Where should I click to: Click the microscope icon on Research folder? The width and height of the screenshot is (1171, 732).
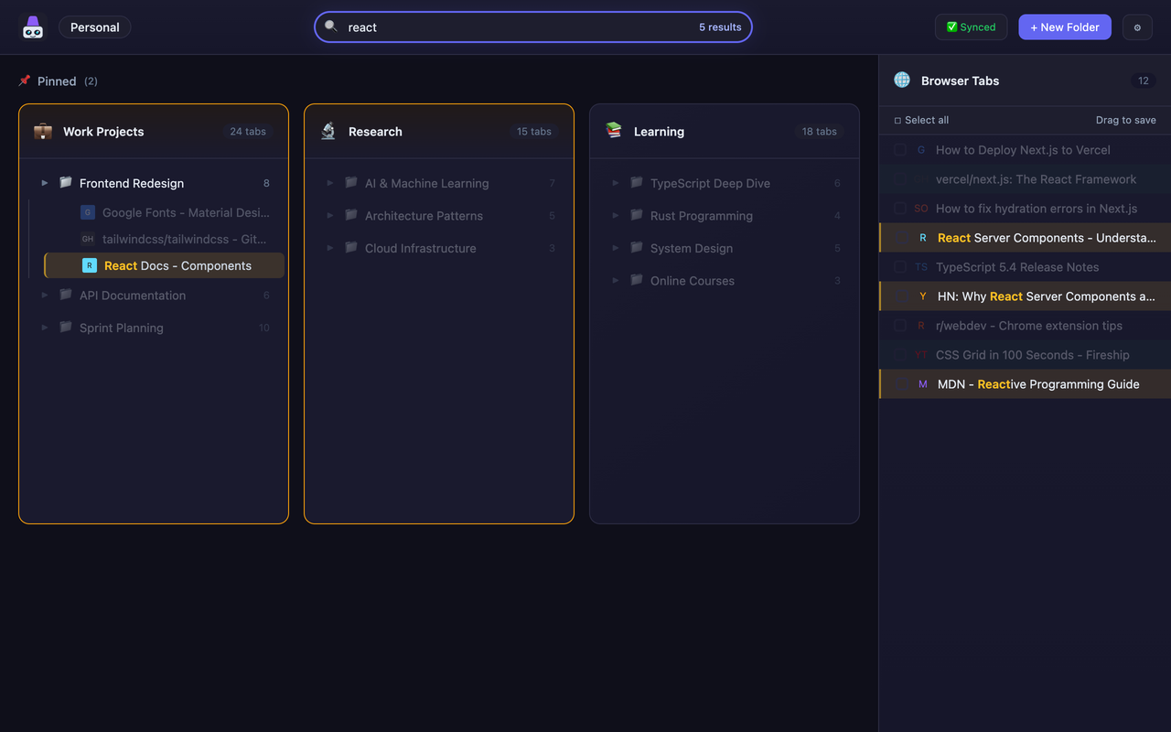coord(328,131)
